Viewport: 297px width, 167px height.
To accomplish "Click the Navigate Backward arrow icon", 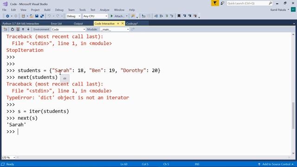I will click(x=7, y=16).
